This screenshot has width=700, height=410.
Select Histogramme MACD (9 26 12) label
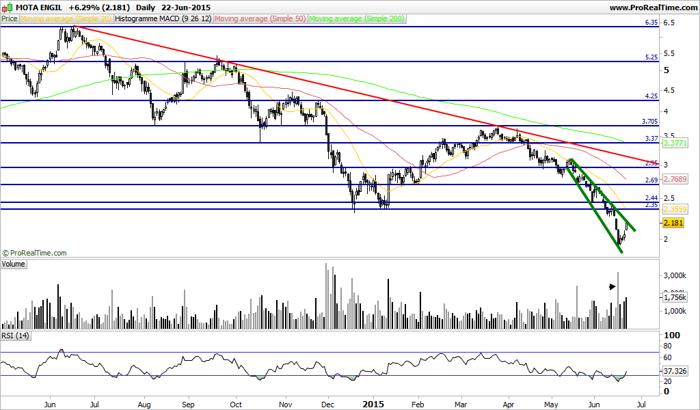click(x=163, y=18)
